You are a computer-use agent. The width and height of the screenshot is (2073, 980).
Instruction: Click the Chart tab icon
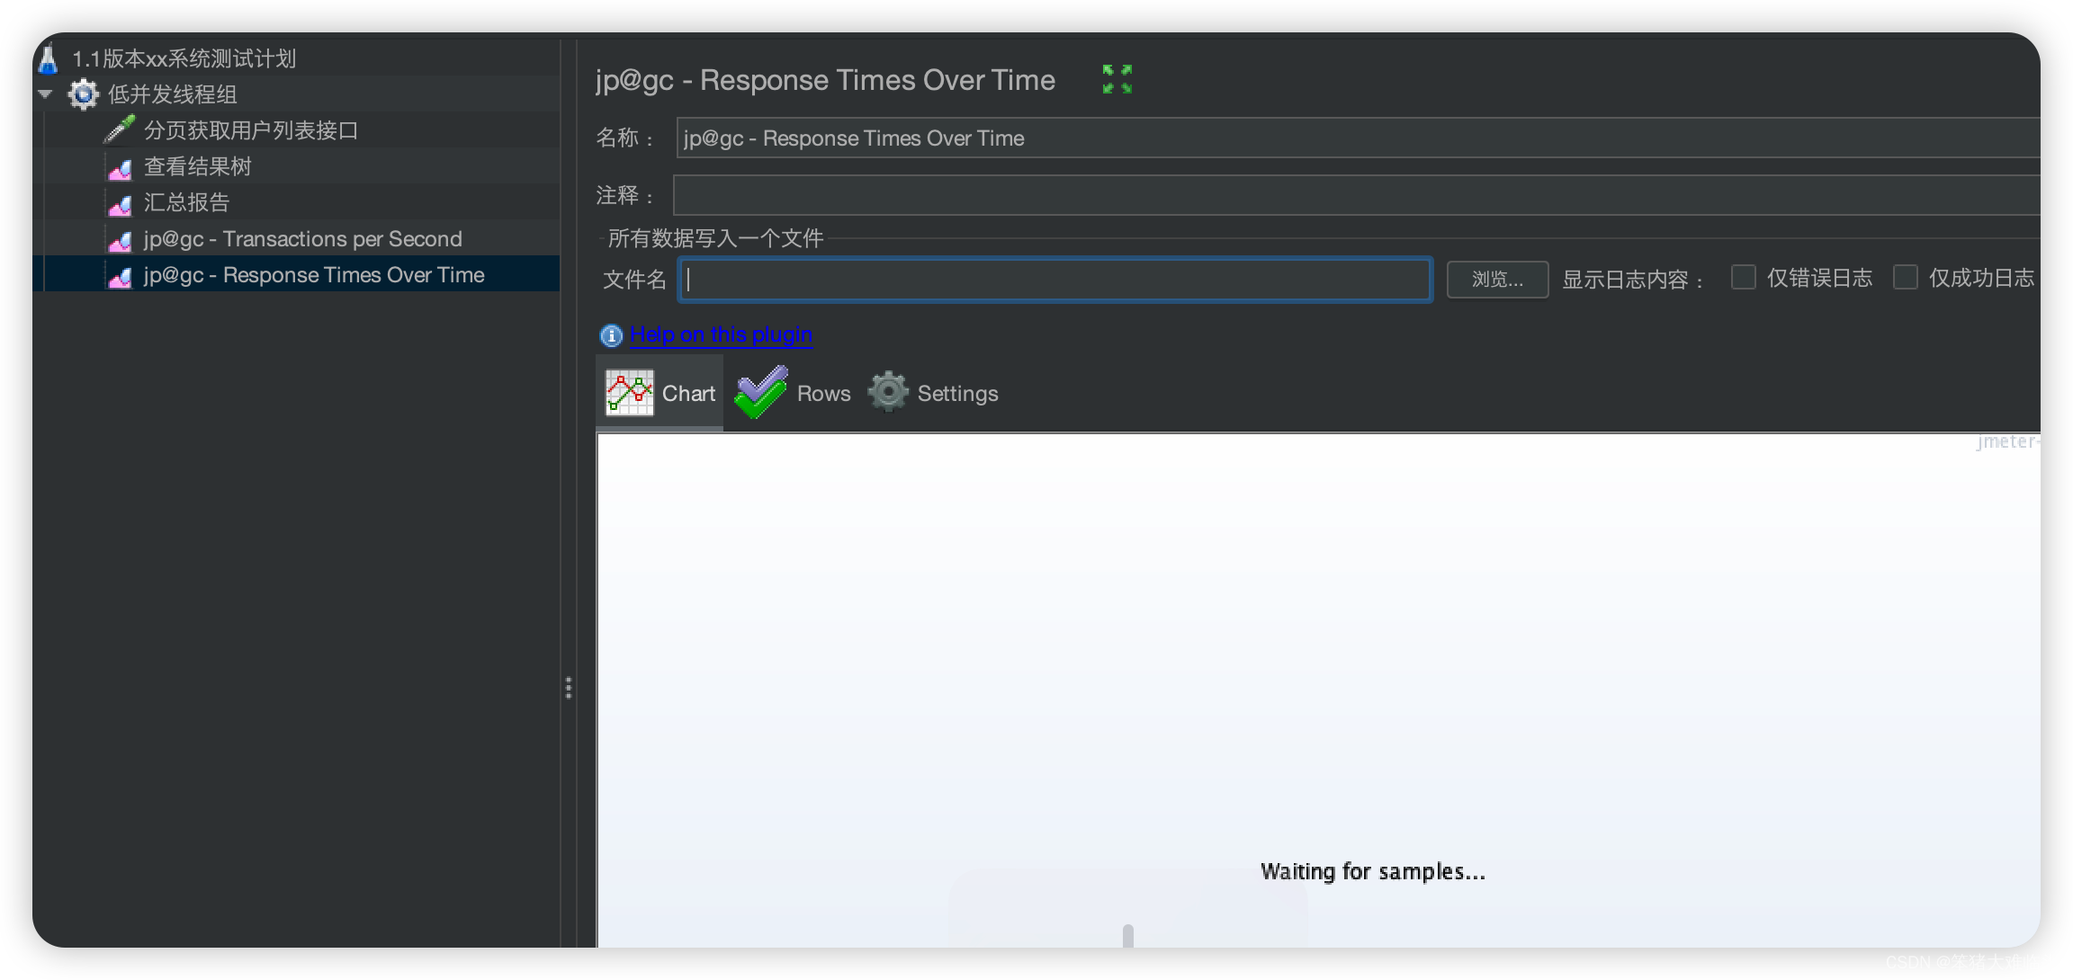click(x=631, y=392)
